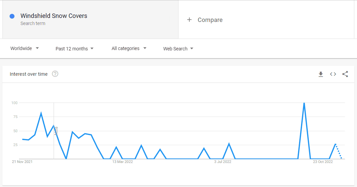Select the blue dot beside Windshield Snow Covers
This screenshot has height=187, width=357.
12,16
